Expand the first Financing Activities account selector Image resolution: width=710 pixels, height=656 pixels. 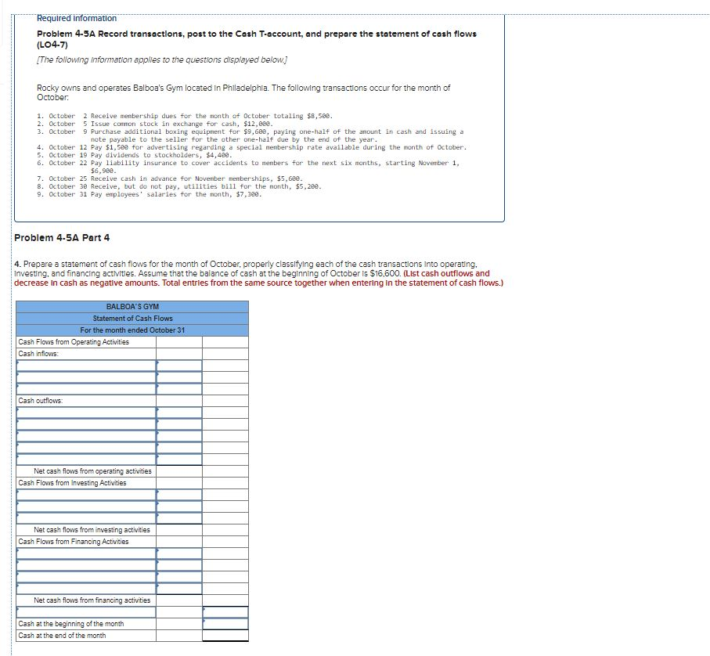(x=86, y=553)
